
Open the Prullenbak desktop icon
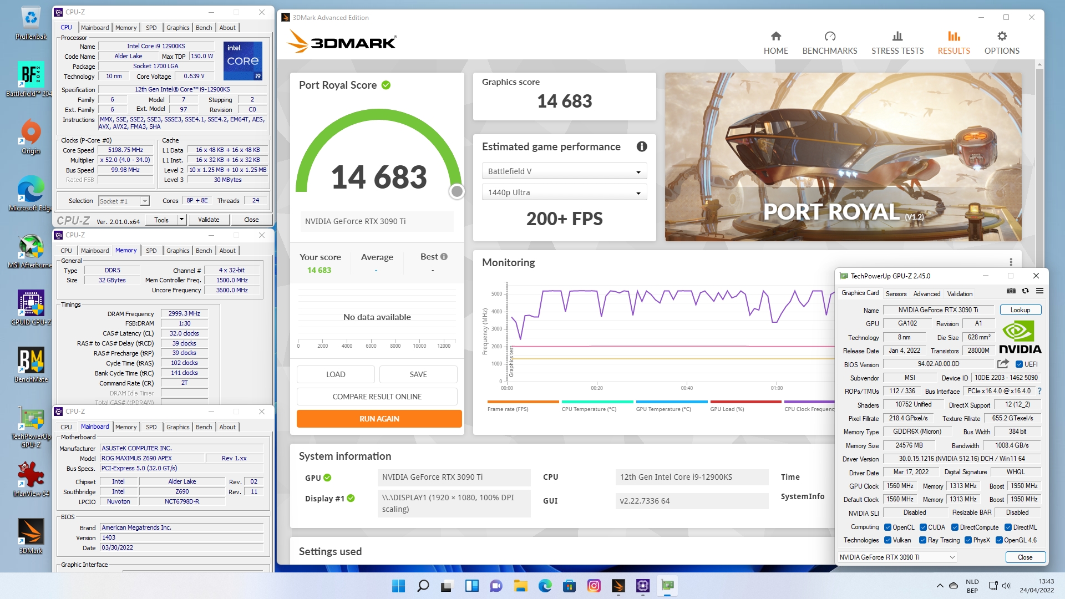pos(31,24)
